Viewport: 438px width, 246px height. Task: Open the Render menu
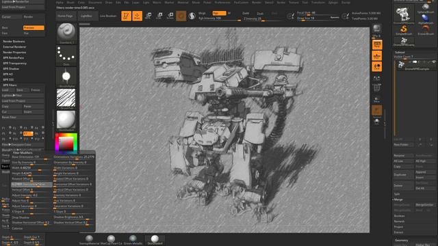[x=257, y=3]
